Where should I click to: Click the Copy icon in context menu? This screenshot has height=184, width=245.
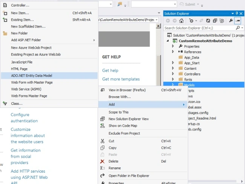pyautogui.click(x=103, y=148)
